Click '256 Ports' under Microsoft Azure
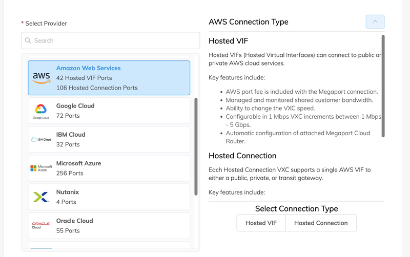The height and width of the screenshot is (257, 410). click(70, 173)
